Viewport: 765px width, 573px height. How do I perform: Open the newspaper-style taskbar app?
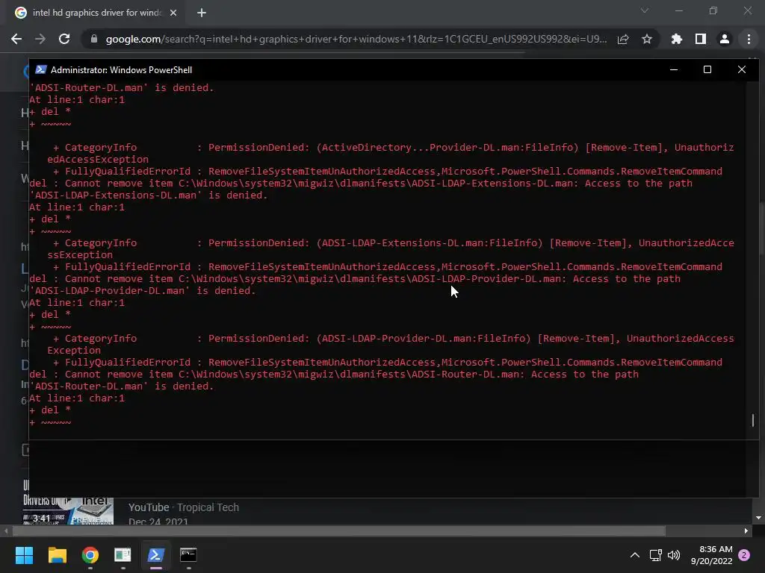click(x=123, y=555)
